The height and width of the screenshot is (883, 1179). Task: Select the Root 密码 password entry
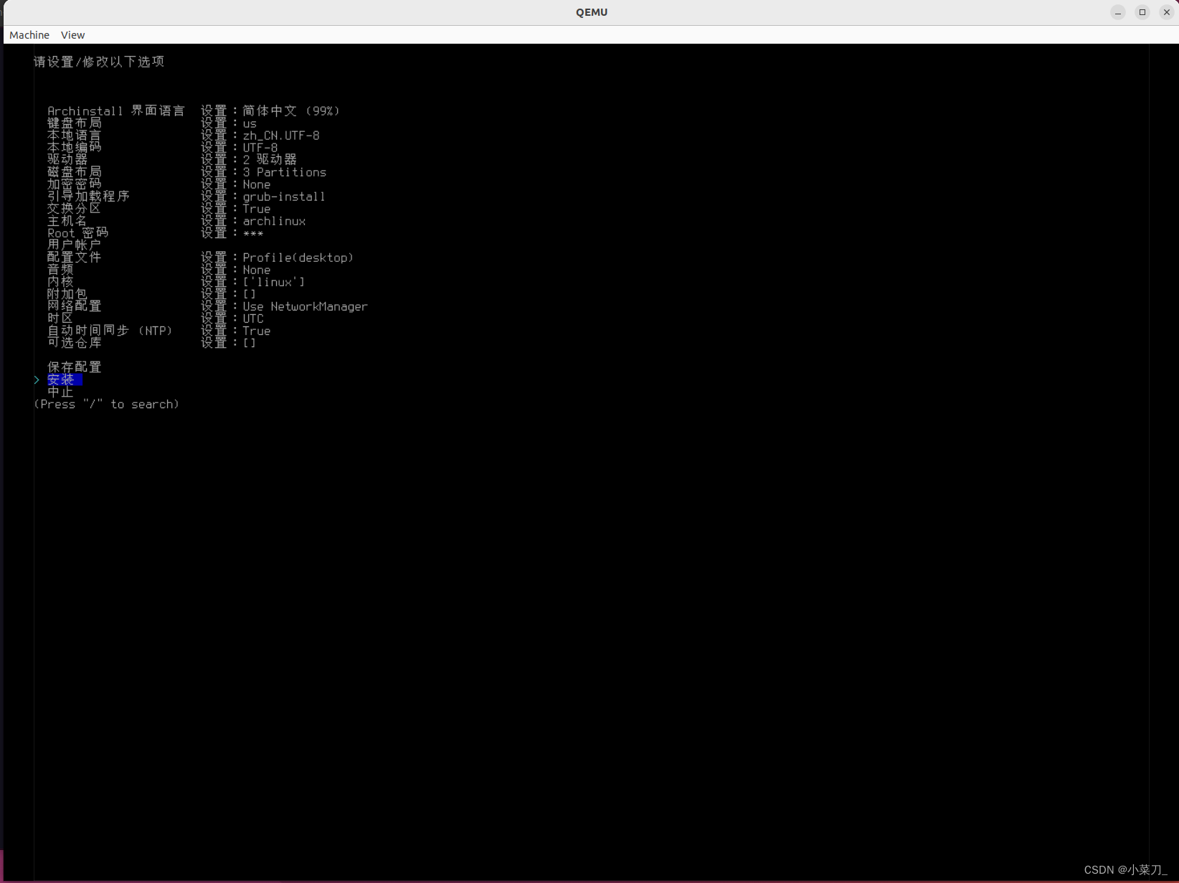pyautogui.click(x=77, y=232)
